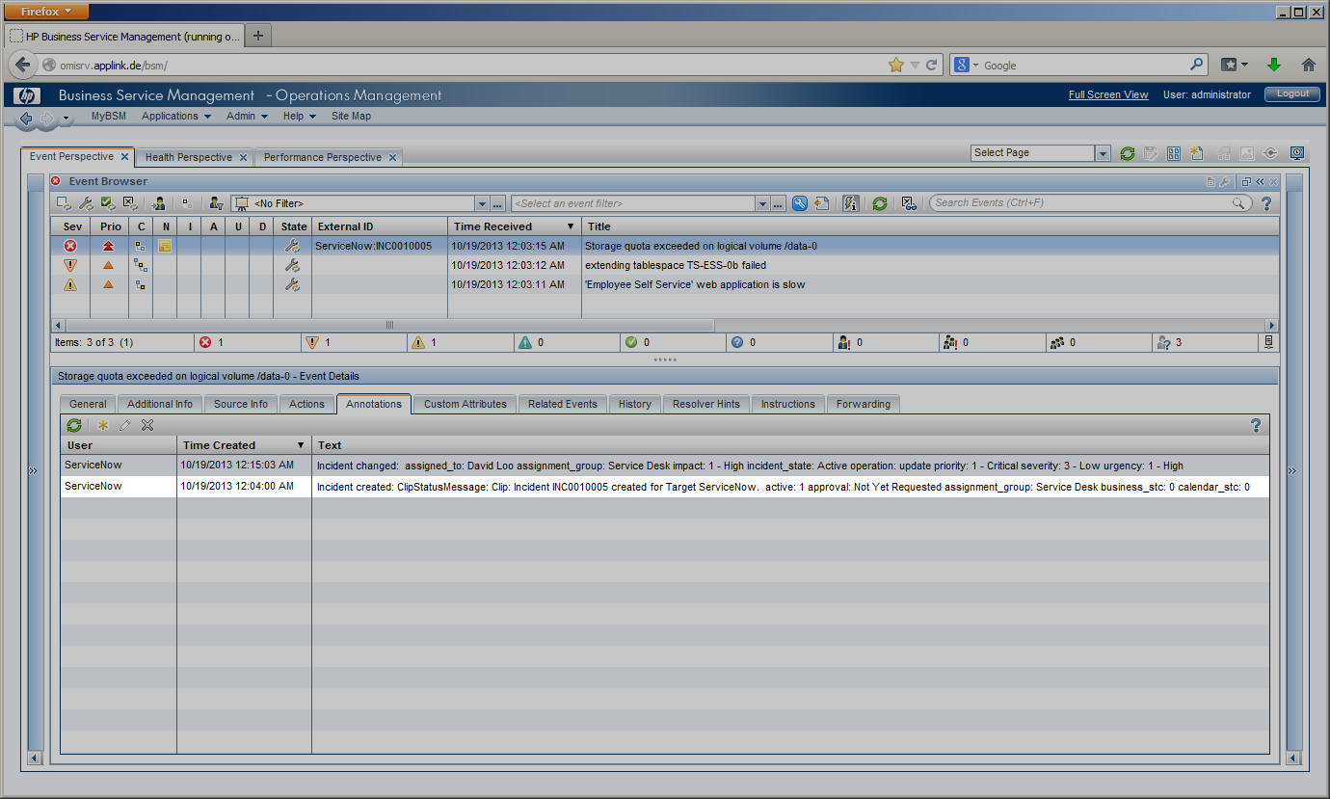Click the new page star icon in page toolbar

click(1197, 153)
